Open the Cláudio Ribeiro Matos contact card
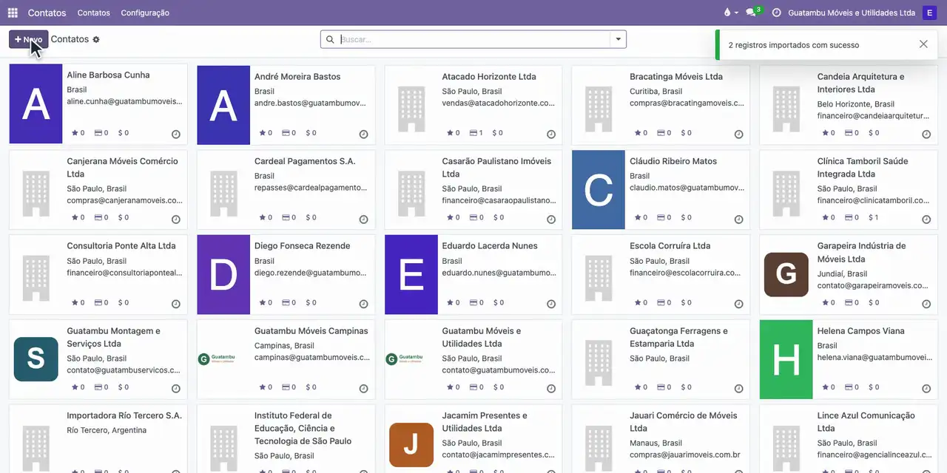947x473 pixels. pos(661,190)
